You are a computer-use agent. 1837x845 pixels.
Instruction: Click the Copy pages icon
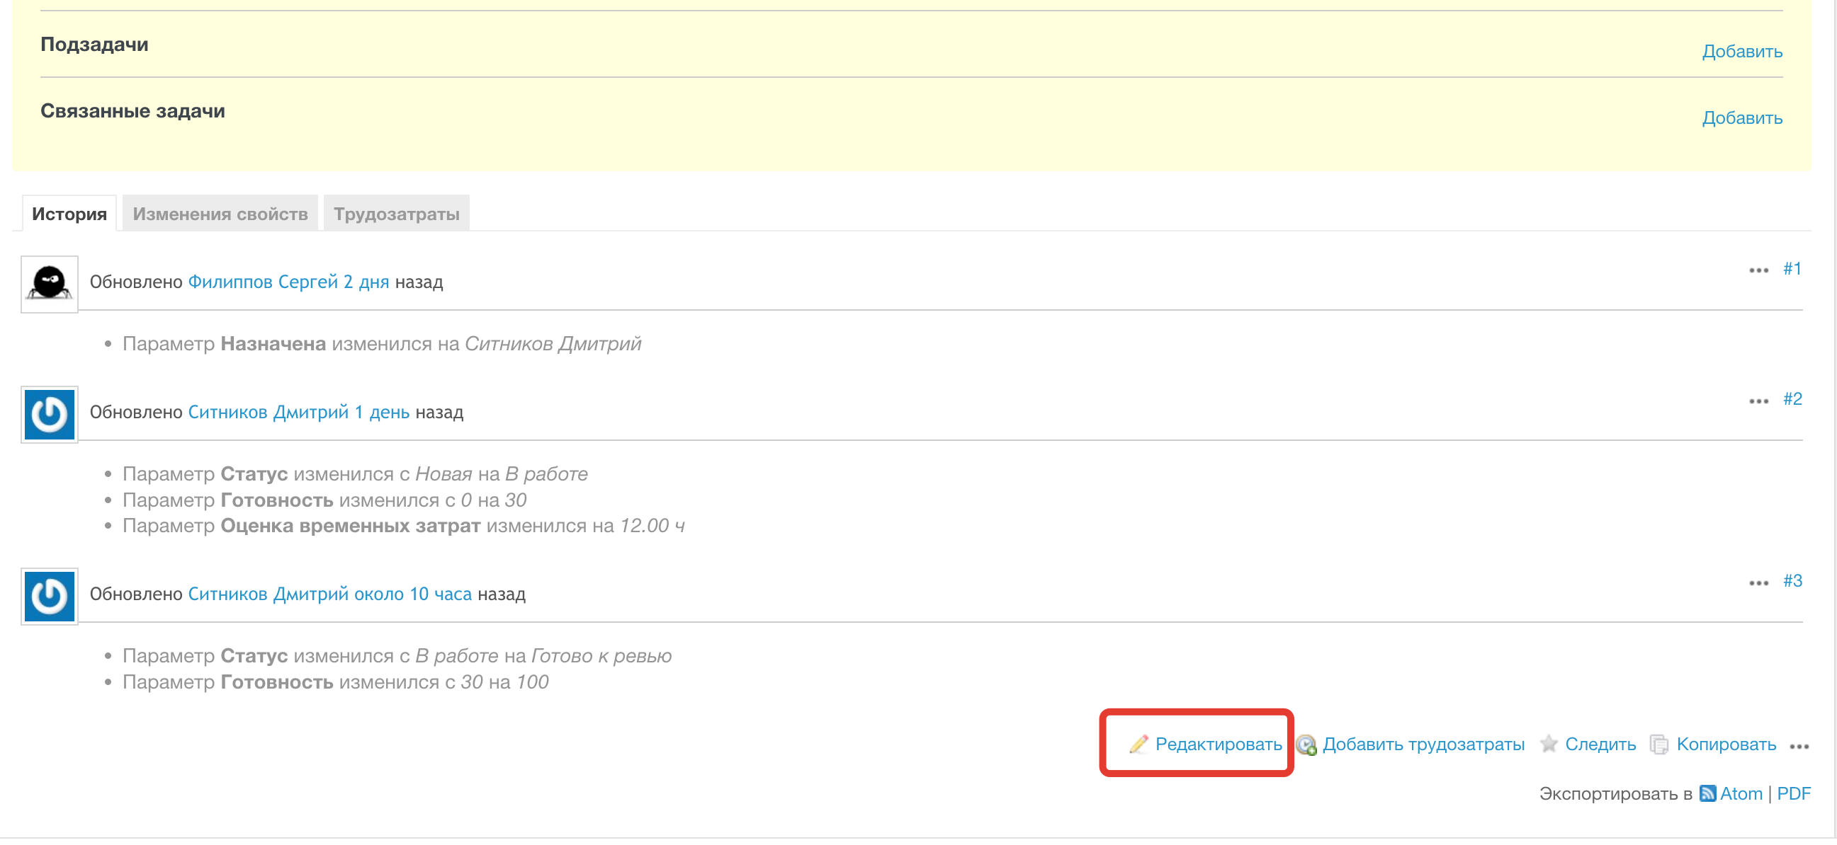1658,745
